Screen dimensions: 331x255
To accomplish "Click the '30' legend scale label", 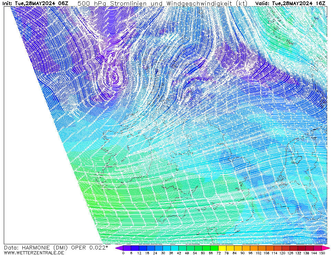I will [x=163, y=253].
